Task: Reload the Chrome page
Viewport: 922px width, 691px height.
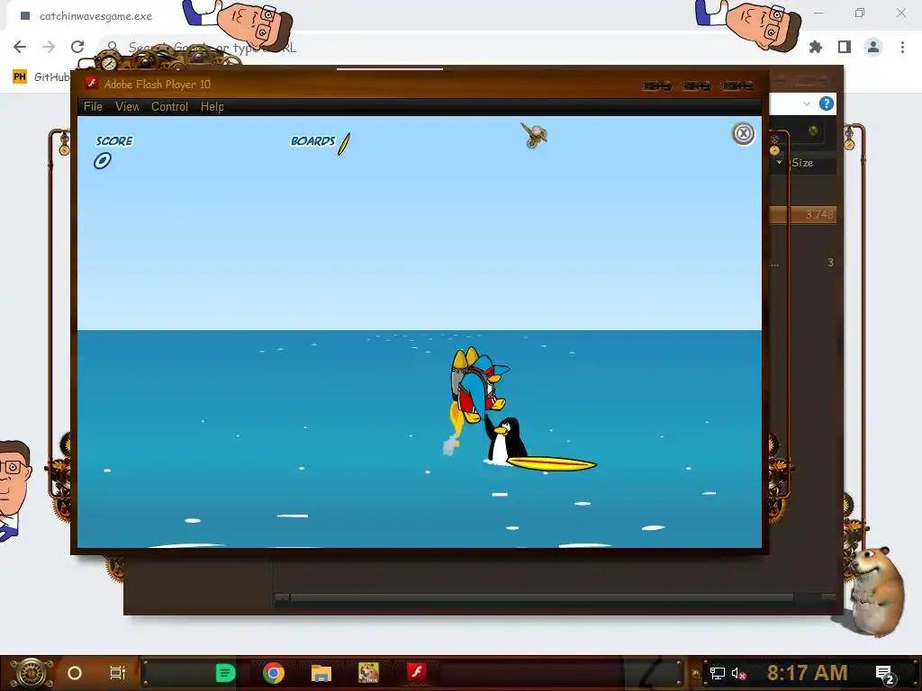Action: click(77, 47)
